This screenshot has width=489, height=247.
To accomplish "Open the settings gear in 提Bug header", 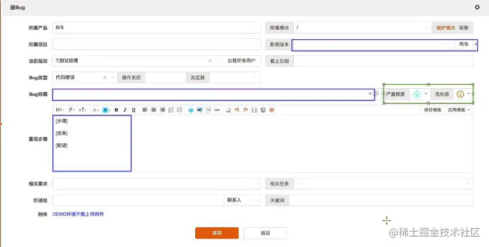I will click(x=477, y=7).
